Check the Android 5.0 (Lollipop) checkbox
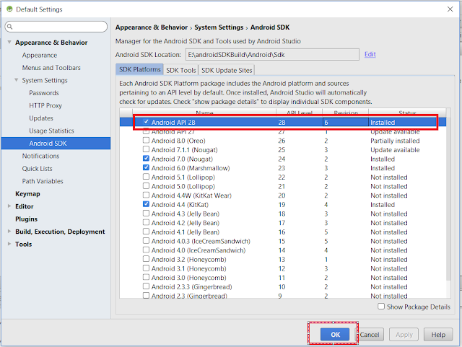462x347 pixels. pyautogui.click(x=146, y=186)
